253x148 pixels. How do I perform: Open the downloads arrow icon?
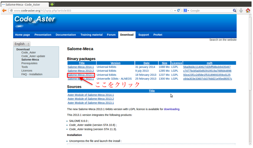pos(241,11)
